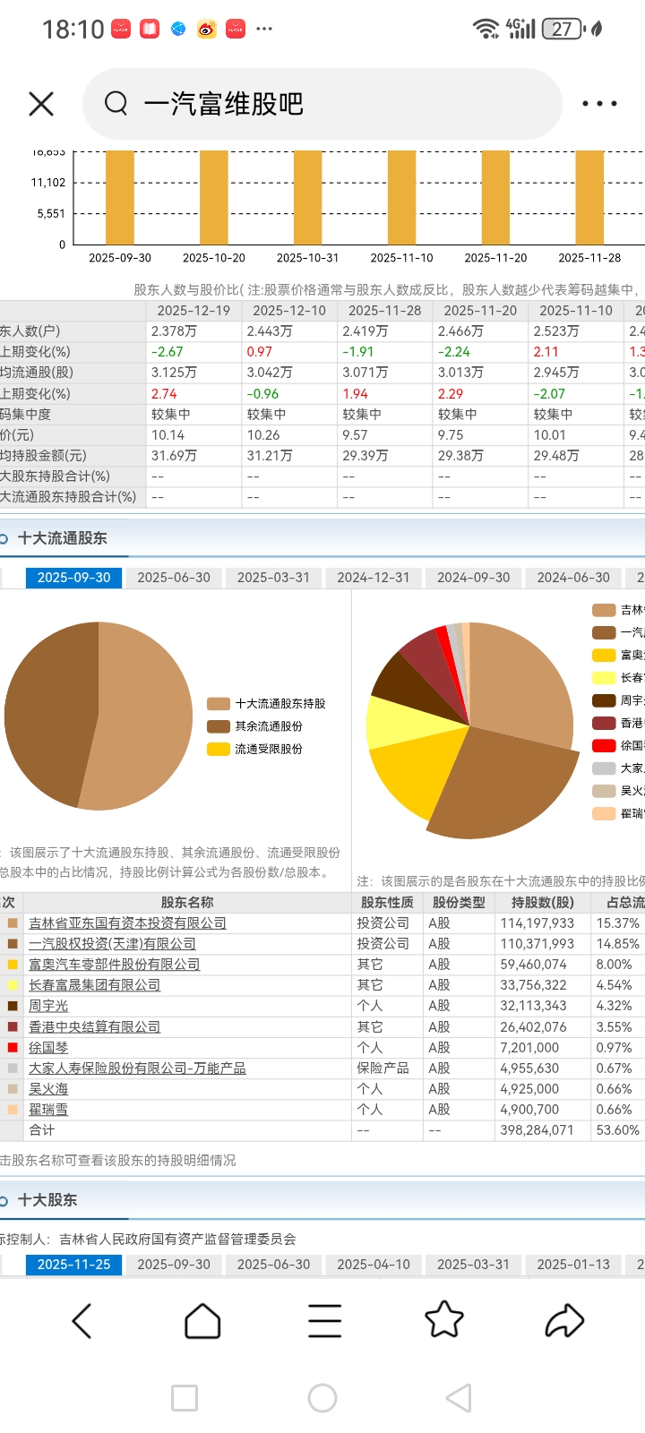Close the page with the X icon
The image size is (645, 1433).
(41, 104)
